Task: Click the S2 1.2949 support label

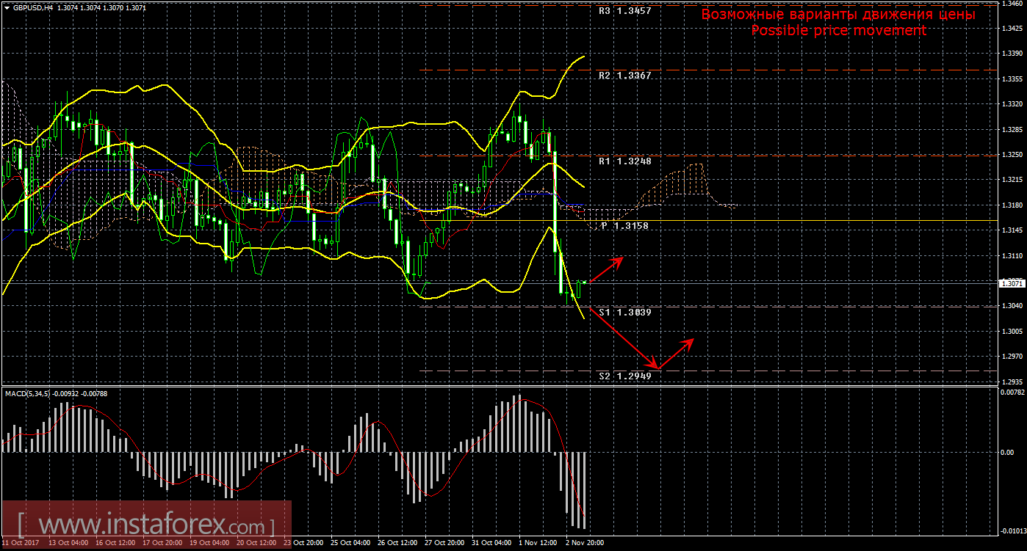Action: pyautogui.click(x=625, y=376)
